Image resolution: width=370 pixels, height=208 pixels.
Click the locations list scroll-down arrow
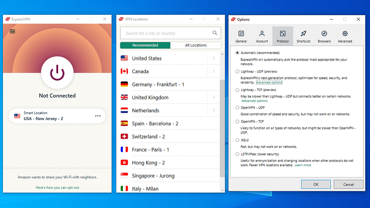[222, 190]
